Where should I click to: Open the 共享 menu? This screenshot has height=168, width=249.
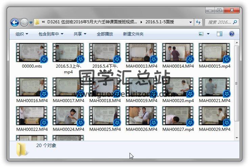click(x=80, y=34)
